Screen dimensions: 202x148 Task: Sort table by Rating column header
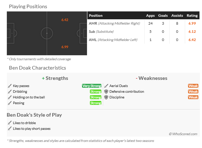click(192, 16)
